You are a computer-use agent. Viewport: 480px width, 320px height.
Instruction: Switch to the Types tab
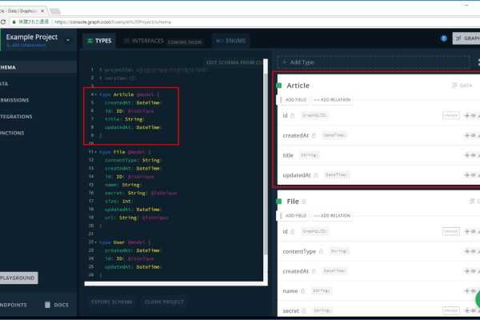tap(98, 40)
